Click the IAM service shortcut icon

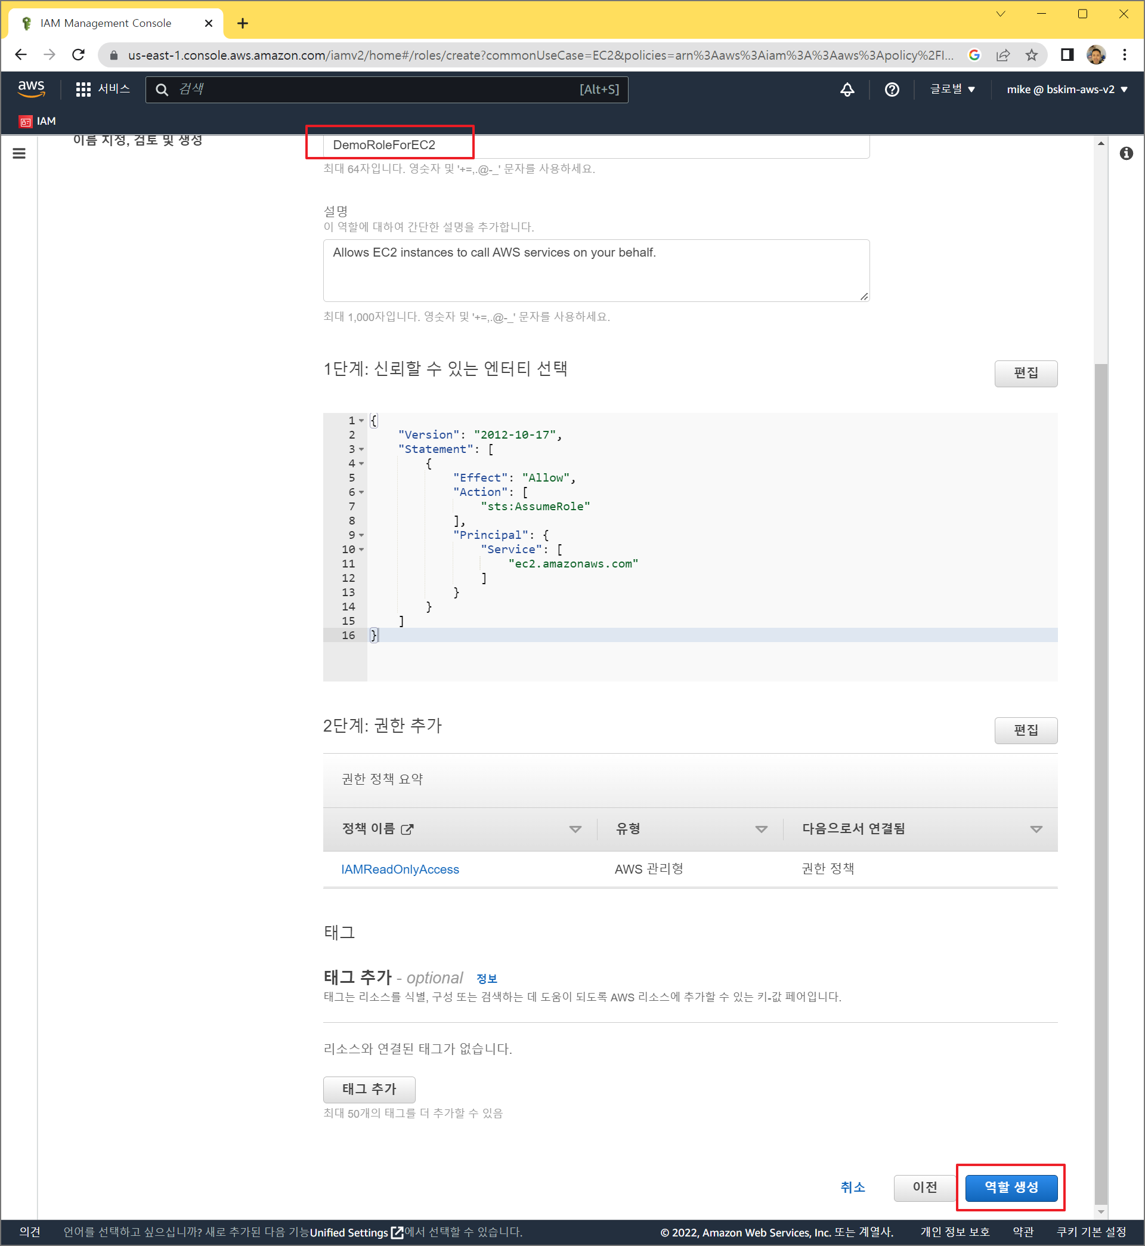pyautogui.click(x=26, y=122)
